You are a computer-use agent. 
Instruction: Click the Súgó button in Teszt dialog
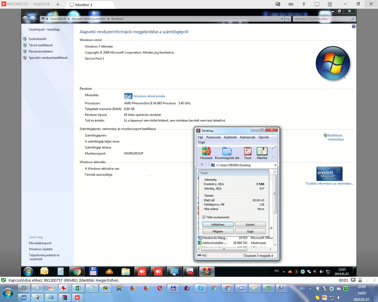point(250,232)
